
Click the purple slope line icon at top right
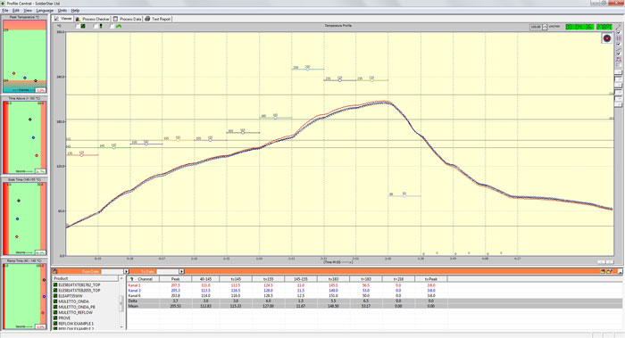coord(619,27)
